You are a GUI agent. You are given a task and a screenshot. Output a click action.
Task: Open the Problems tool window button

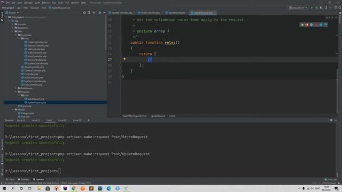point(24,180)
